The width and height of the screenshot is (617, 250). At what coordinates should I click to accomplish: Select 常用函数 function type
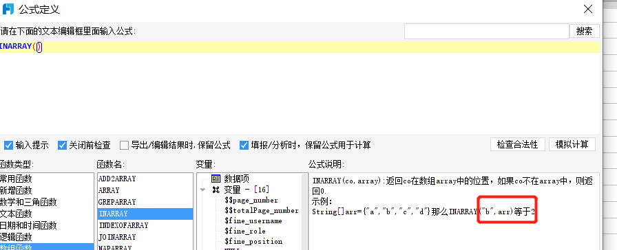47,179
